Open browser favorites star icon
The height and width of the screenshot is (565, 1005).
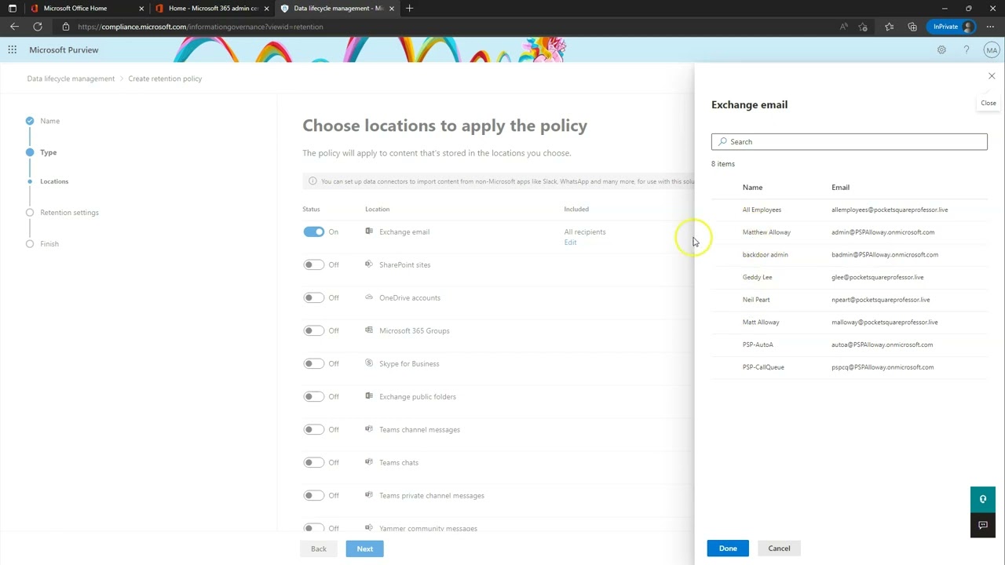[889, 27]
